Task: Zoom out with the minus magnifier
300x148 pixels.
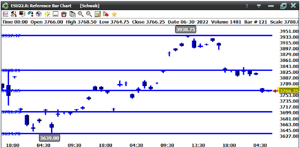Action: coord(89,14)
